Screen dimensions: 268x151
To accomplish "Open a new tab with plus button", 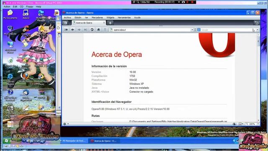I will point(110,23).
